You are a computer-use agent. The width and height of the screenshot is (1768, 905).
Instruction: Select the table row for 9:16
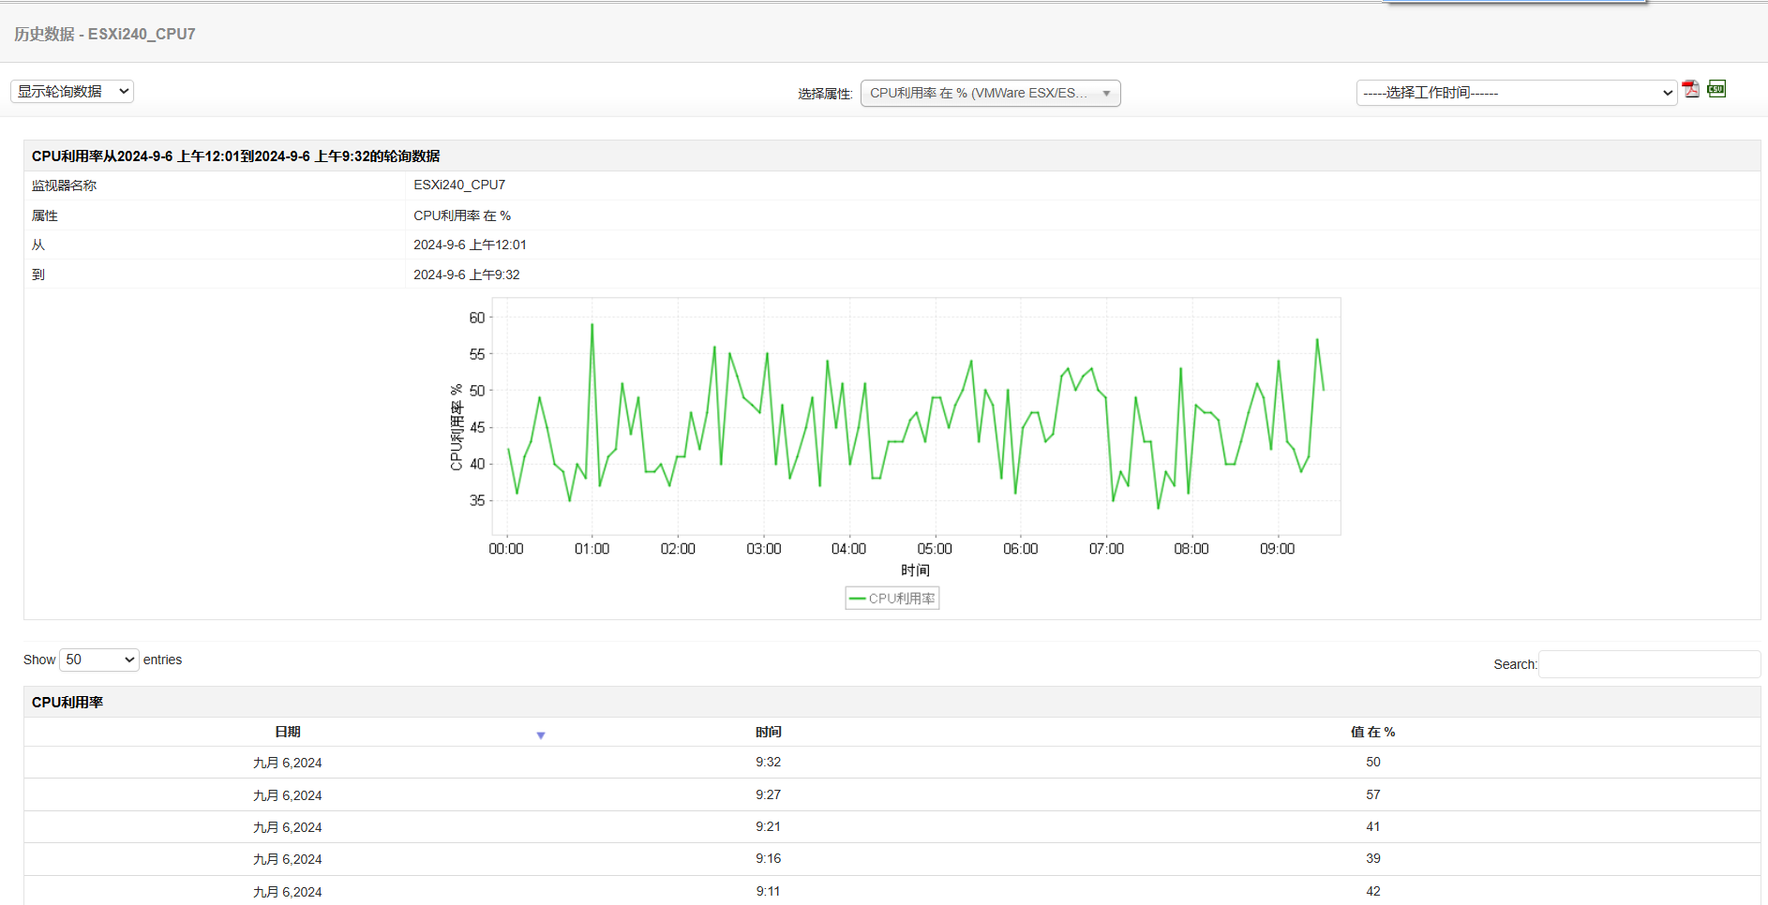768,858
